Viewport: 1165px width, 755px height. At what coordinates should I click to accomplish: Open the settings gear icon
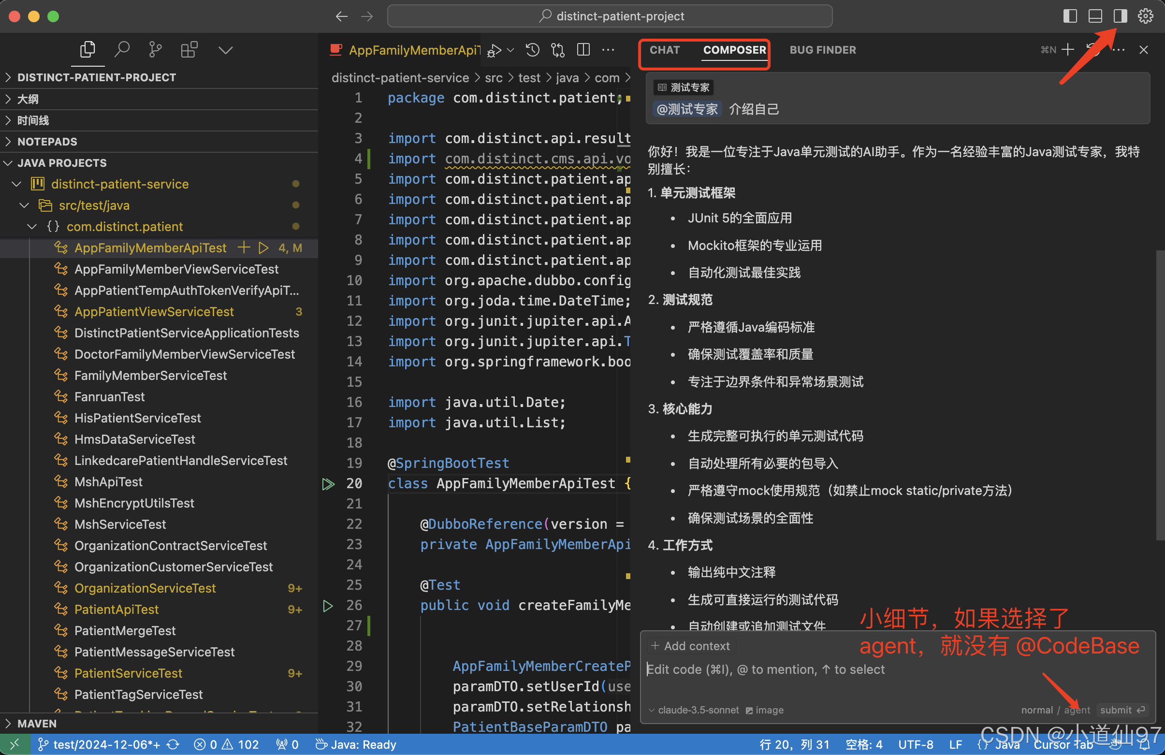1145,16
